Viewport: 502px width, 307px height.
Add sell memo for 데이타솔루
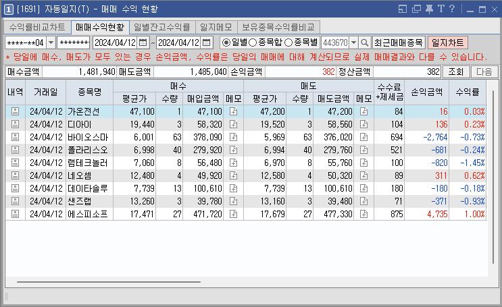363,188
